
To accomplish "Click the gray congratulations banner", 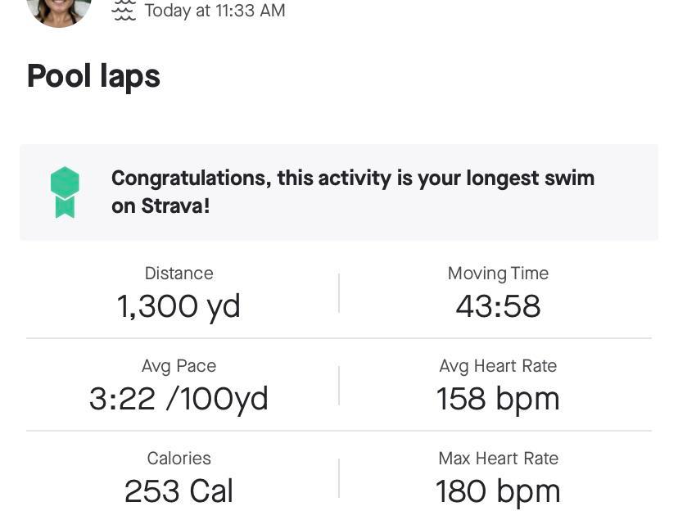I will click(339, 192).
